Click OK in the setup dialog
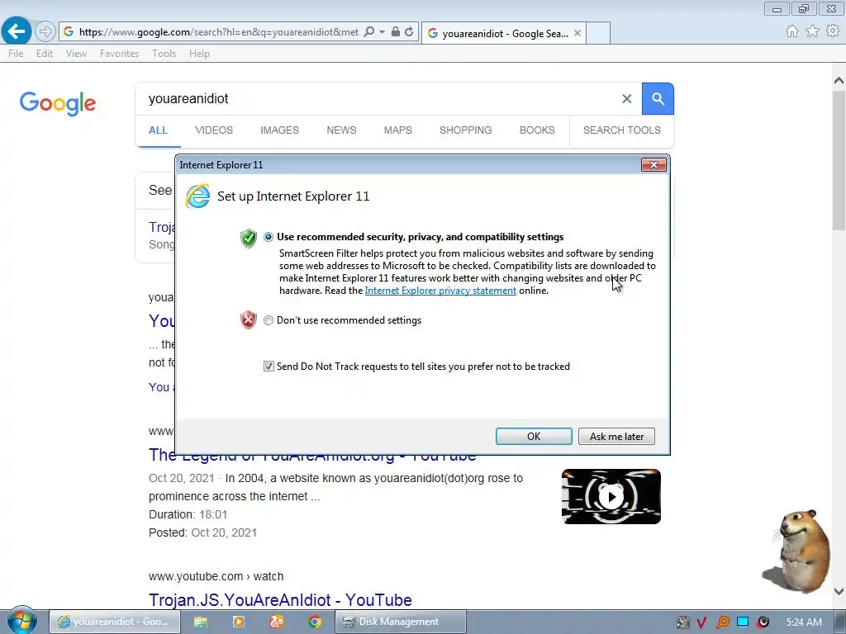Viewport: 846px width, 634px height. (x=534, y=436)
